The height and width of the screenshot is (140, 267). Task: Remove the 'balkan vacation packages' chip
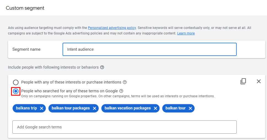155,108
